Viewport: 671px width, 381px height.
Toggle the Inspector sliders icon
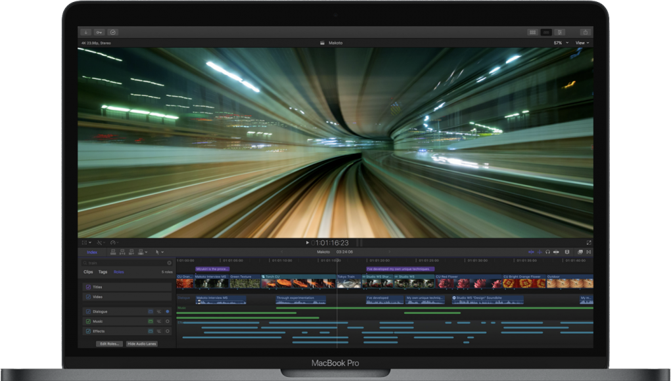[x=559, y=32]
